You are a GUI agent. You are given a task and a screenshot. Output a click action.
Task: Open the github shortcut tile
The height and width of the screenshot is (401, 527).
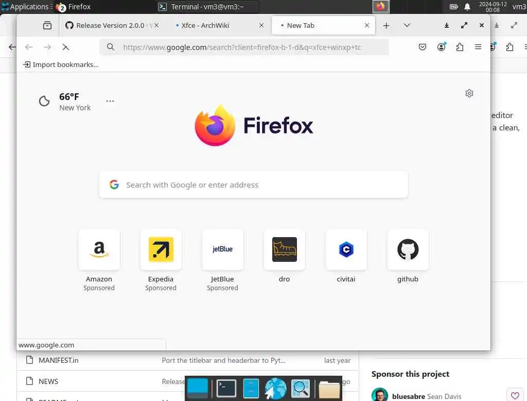pyautogui.click(x=408, y=256)
